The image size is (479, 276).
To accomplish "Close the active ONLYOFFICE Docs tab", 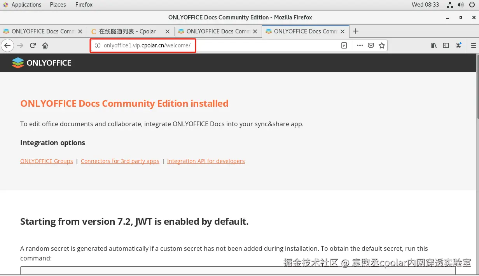I will pos(343,31).
